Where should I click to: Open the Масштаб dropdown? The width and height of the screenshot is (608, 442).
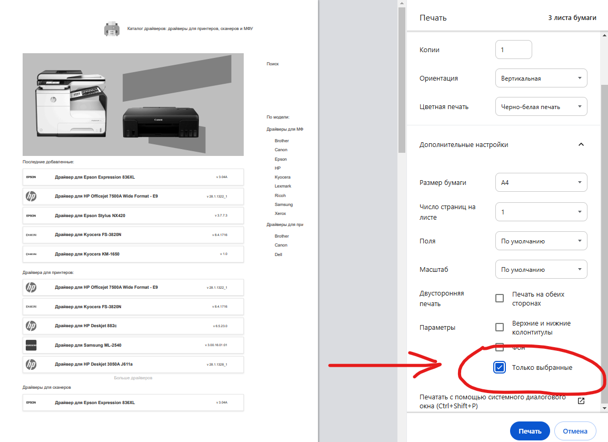point(541,270)
